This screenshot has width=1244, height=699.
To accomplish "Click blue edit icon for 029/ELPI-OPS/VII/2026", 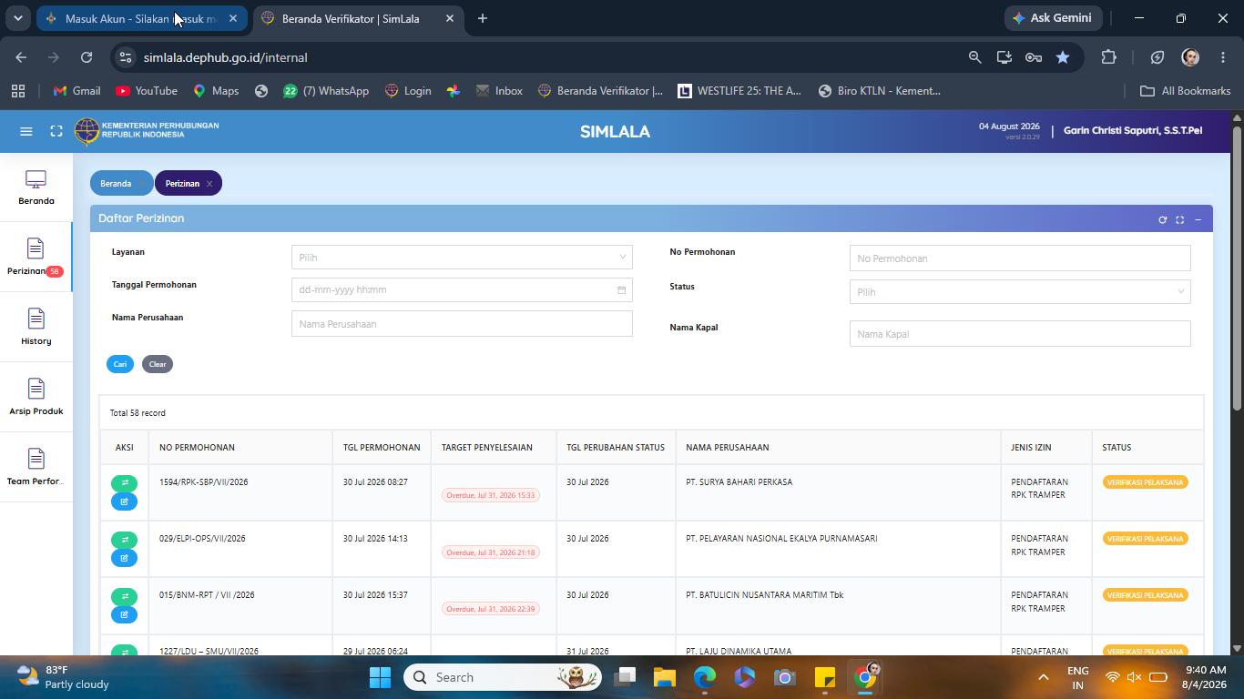I will [x=124, y=558].
